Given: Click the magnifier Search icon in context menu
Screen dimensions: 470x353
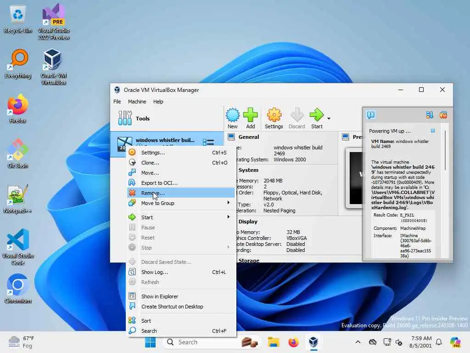Looking at the screenshot, I should (x=132, y=330).
